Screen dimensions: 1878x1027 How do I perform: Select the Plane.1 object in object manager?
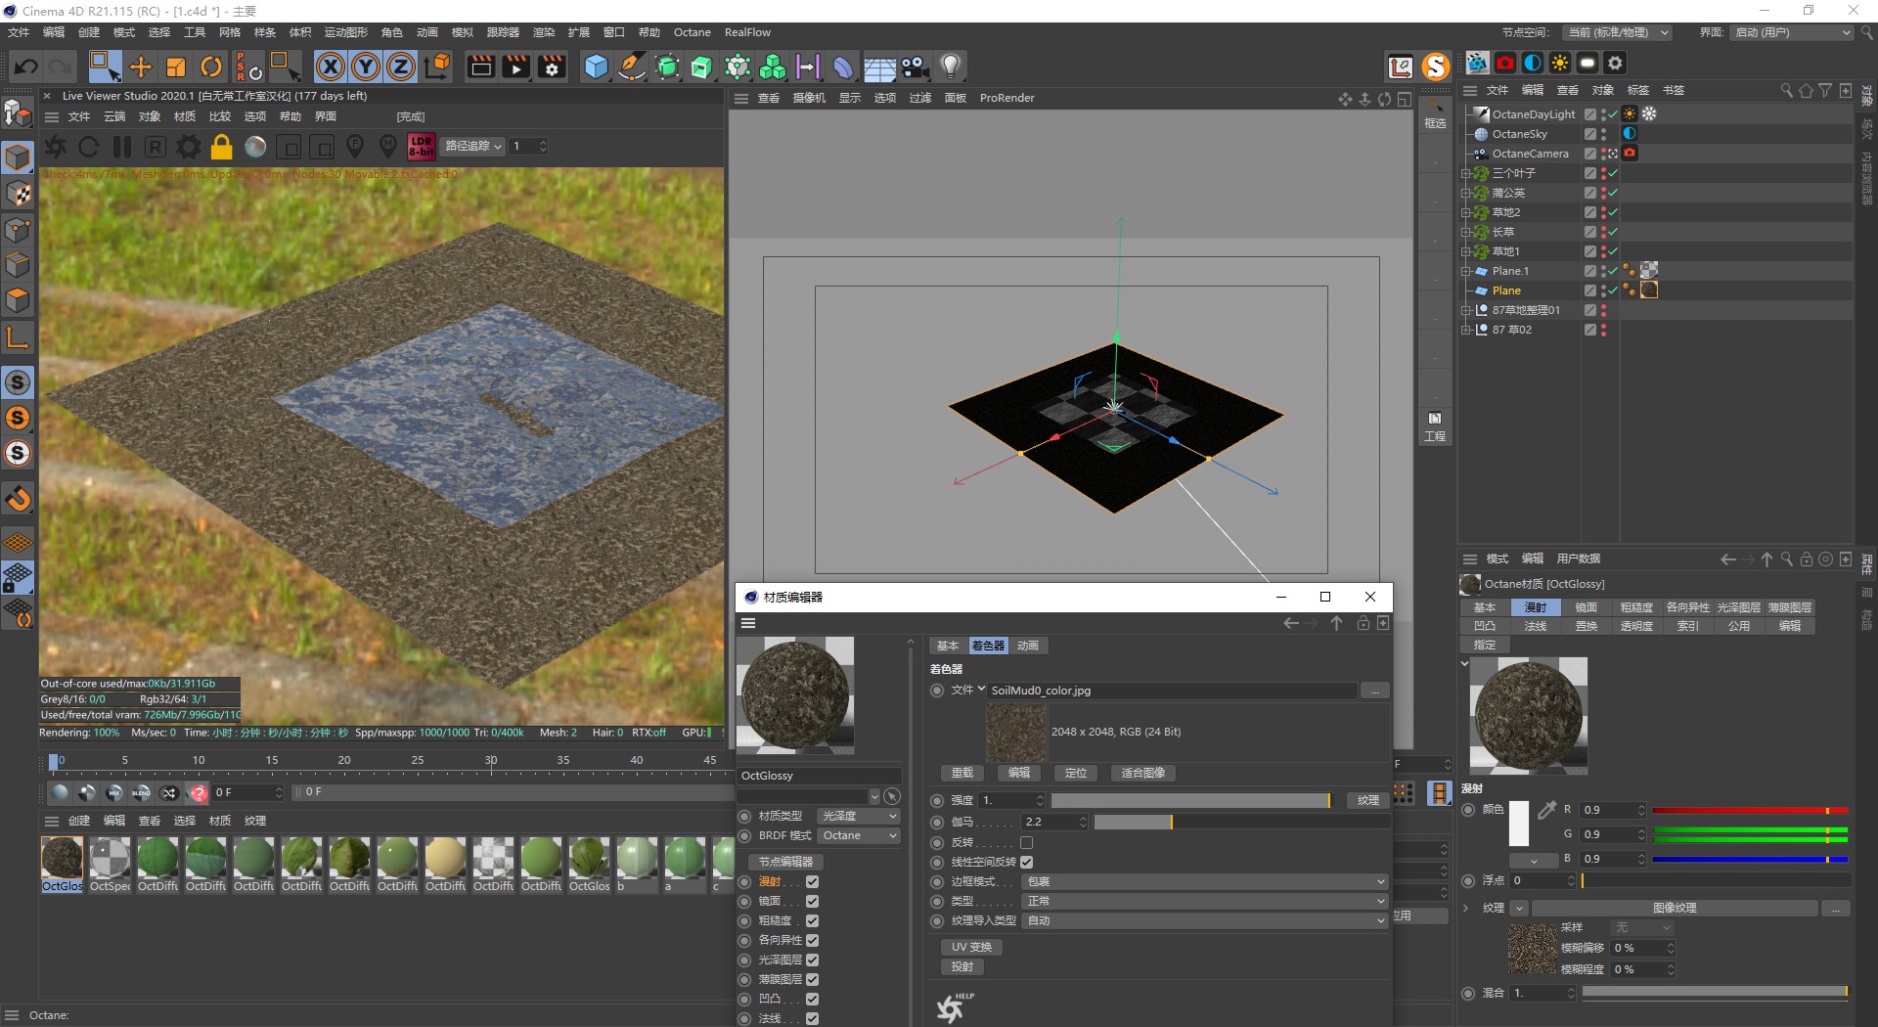click(1510, 271)
